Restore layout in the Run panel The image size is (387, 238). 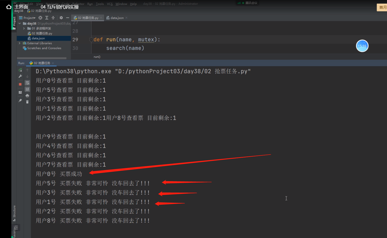click(20, 92)
